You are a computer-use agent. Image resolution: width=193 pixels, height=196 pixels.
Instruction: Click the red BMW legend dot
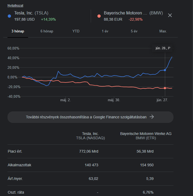99,16
